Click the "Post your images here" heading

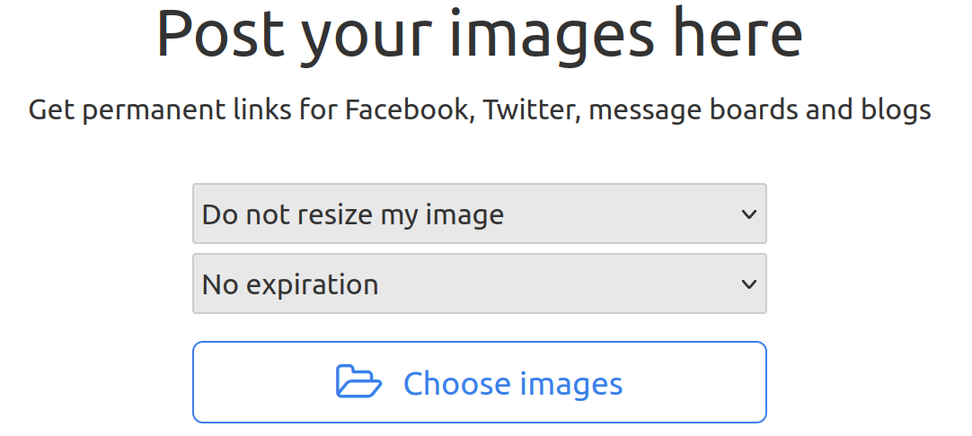click(479, 33)
